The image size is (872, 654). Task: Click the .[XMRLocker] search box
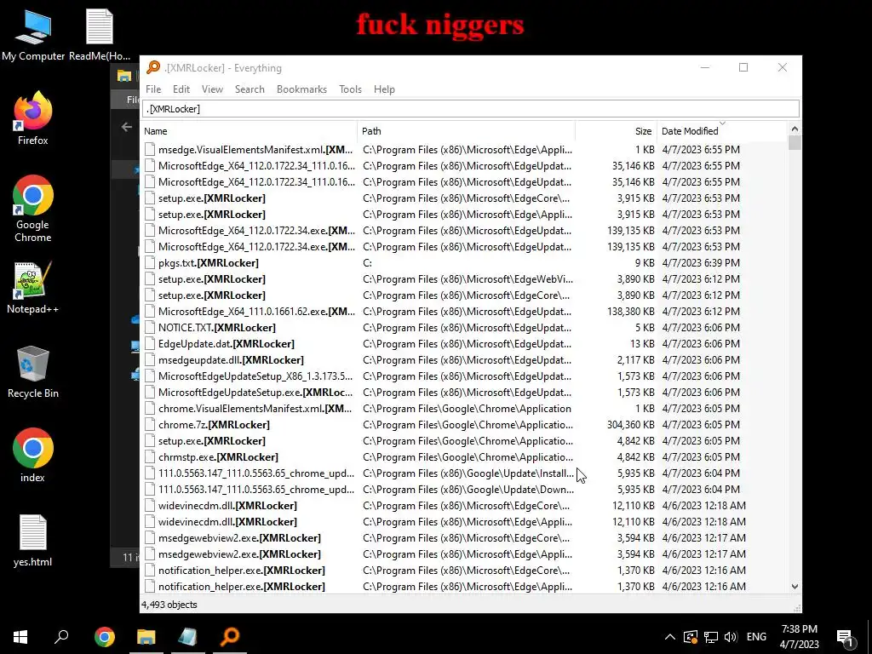470,109
